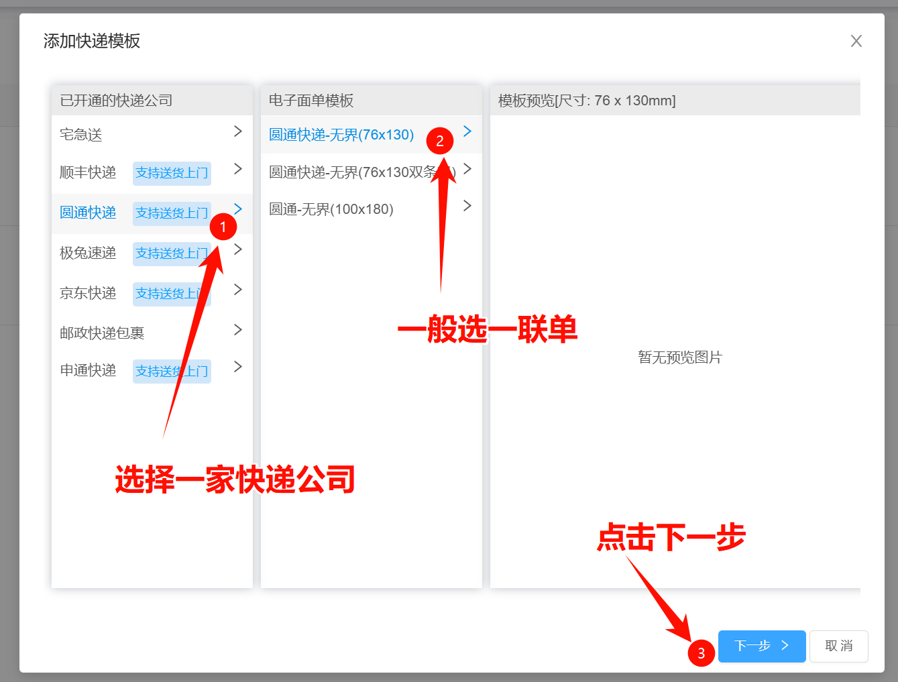Choose 京东快递 courier company

88,294
